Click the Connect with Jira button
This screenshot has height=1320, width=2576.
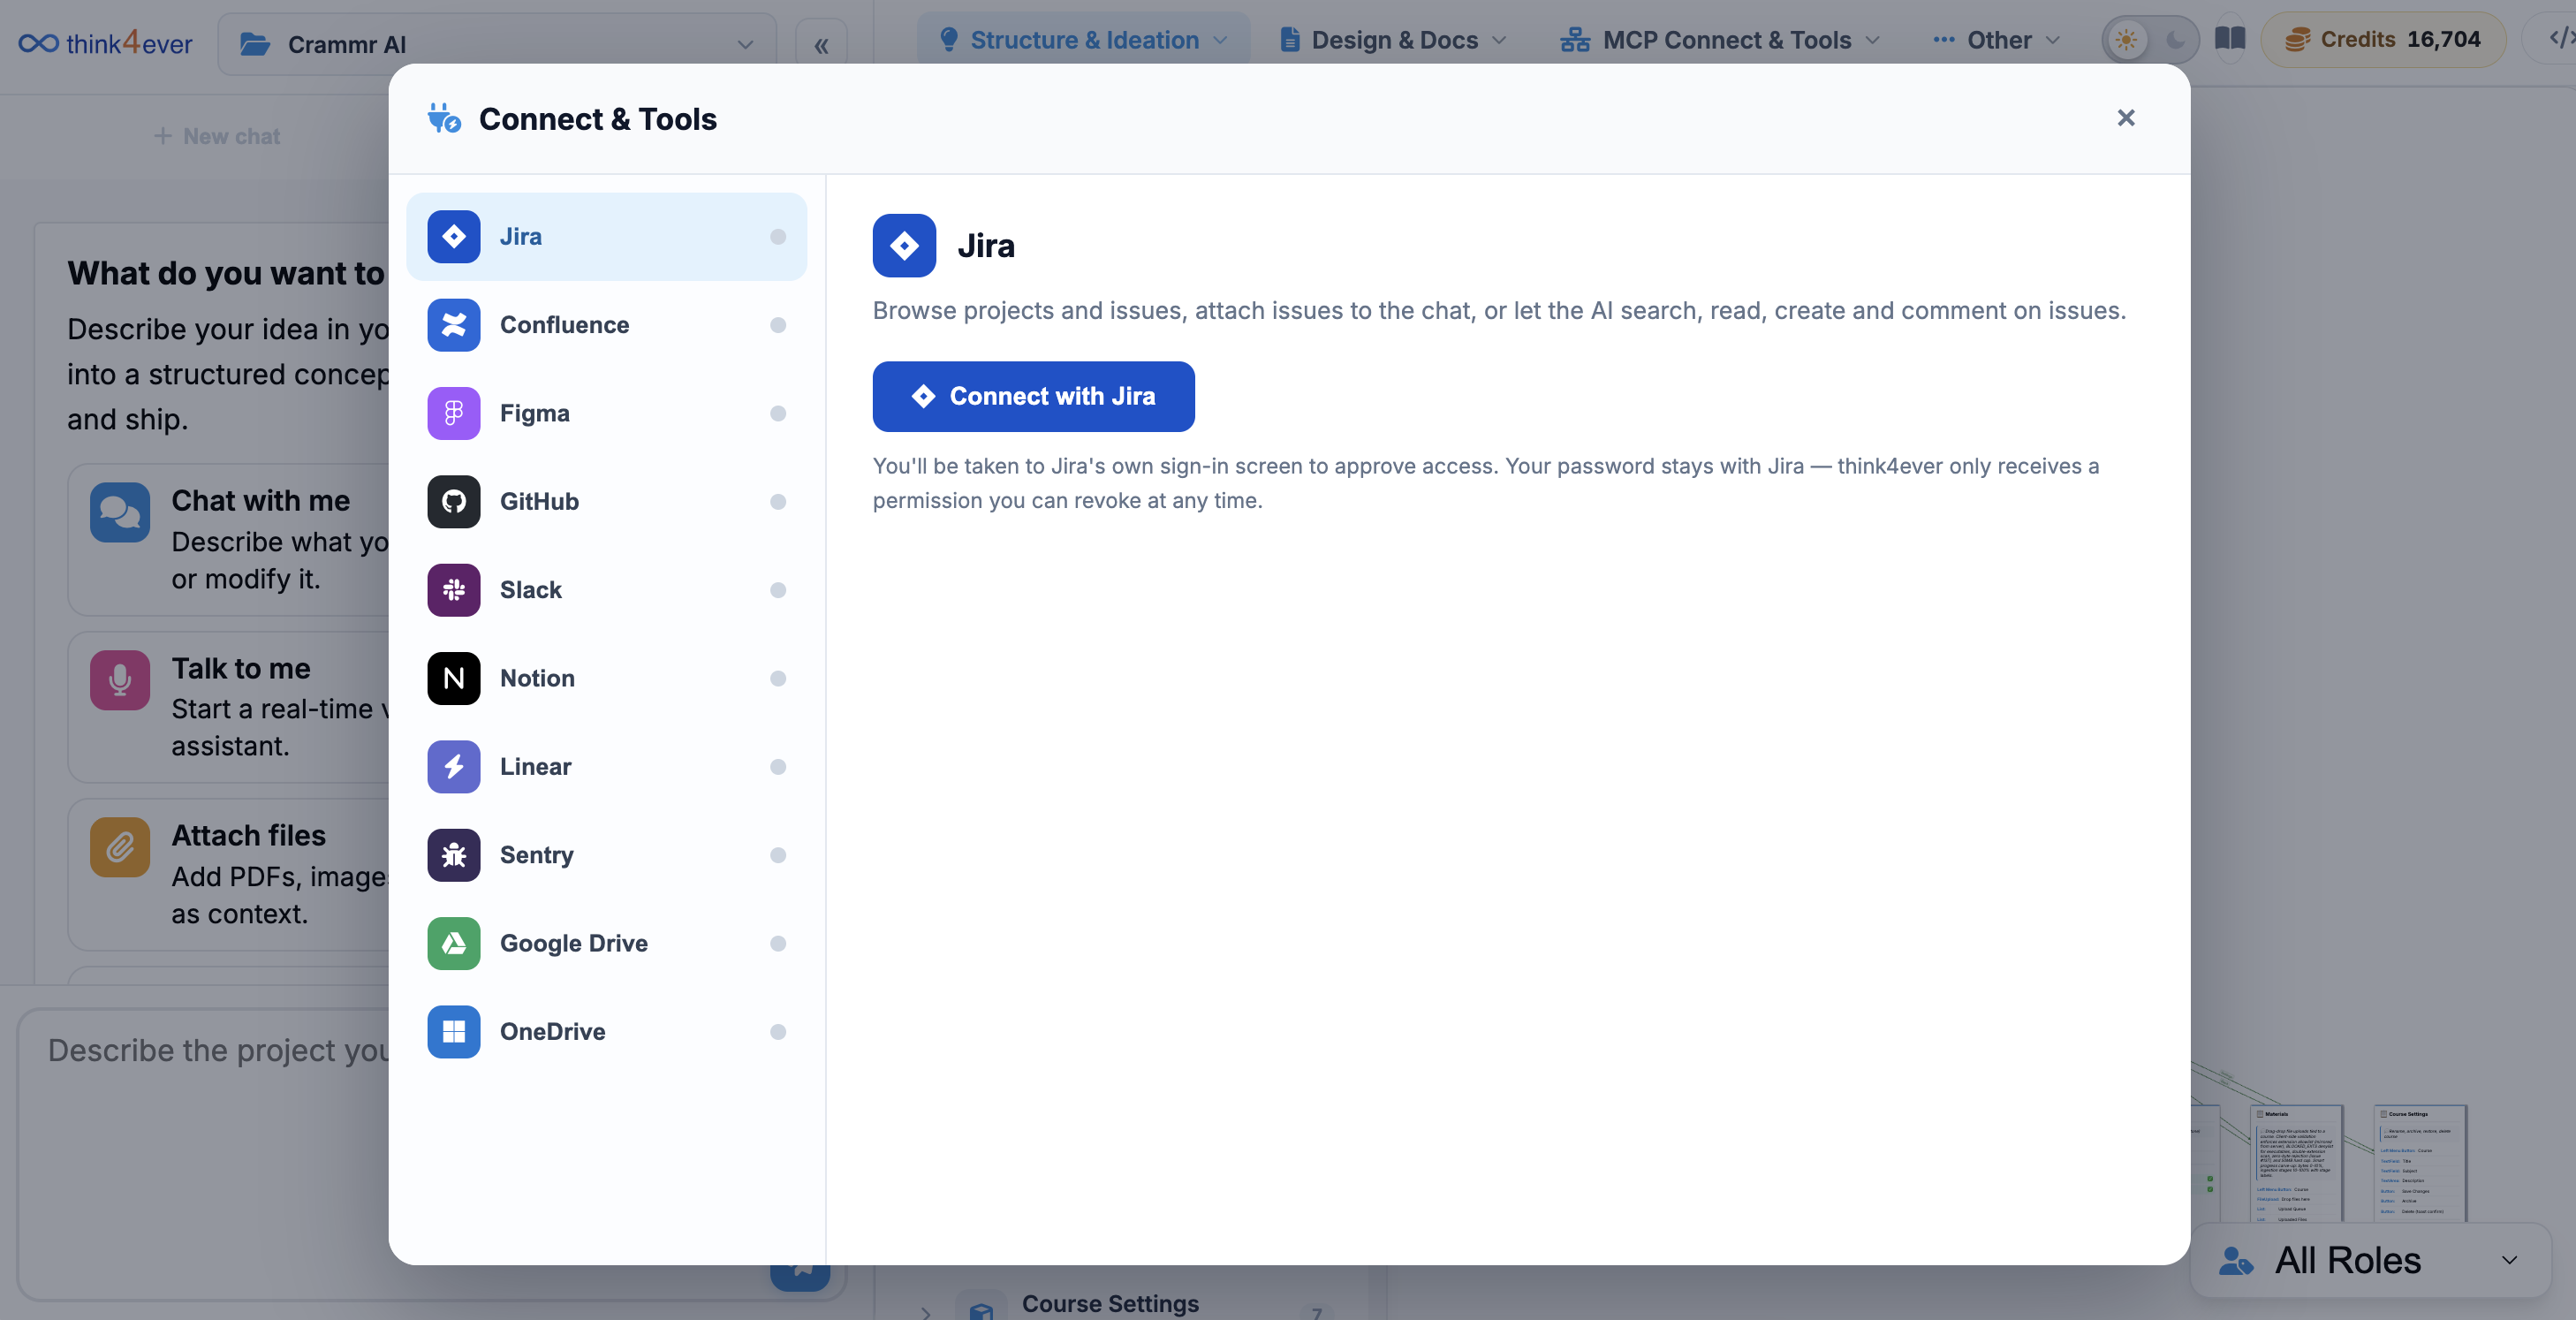pyautogui.click(x=1033, y=396)
